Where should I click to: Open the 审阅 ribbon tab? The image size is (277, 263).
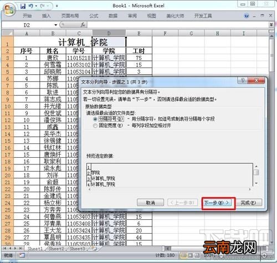[x=132, y=16]
